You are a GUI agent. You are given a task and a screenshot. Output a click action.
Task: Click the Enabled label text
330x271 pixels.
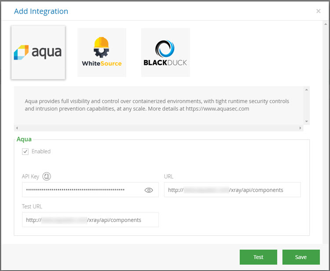tap(41, 152)
